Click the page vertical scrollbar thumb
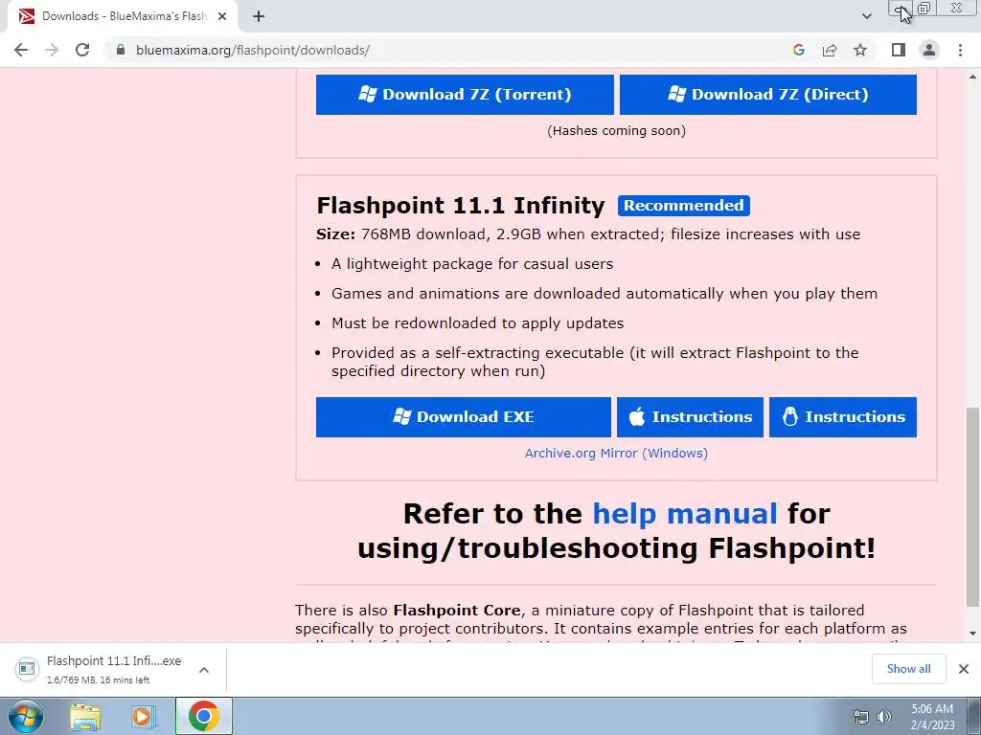The width and height of the screenshot is (981, 735). click(x=972, y=506)
